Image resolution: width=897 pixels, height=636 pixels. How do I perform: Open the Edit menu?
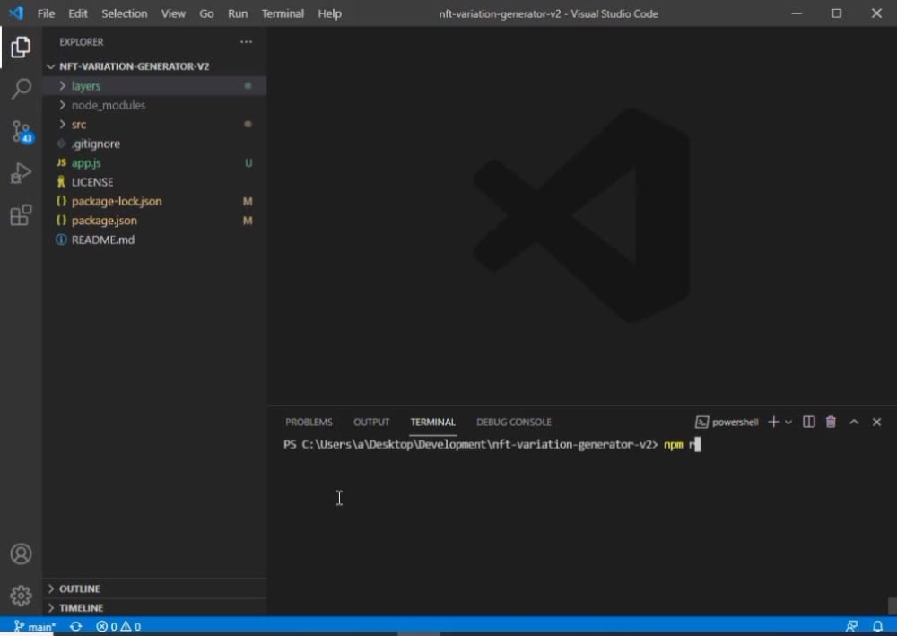coord(78,13)
